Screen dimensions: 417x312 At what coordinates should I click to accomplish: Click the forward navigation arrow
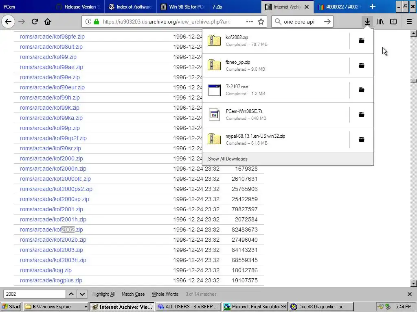[22, 22]
